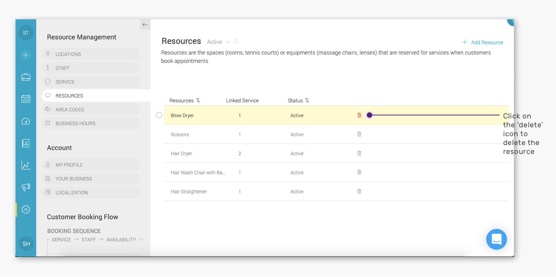The height and width of the screenshot is (277, 556).
Task: Open the Active status filter dropdown
Action: click(218, 42)
